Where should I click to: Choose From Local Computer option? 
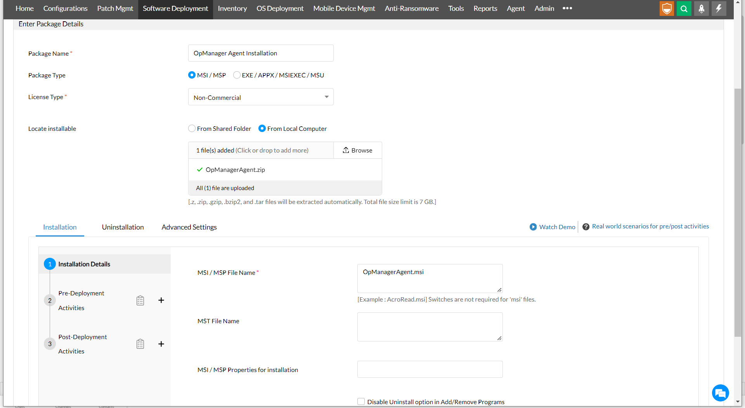click(x=262, y=129)
